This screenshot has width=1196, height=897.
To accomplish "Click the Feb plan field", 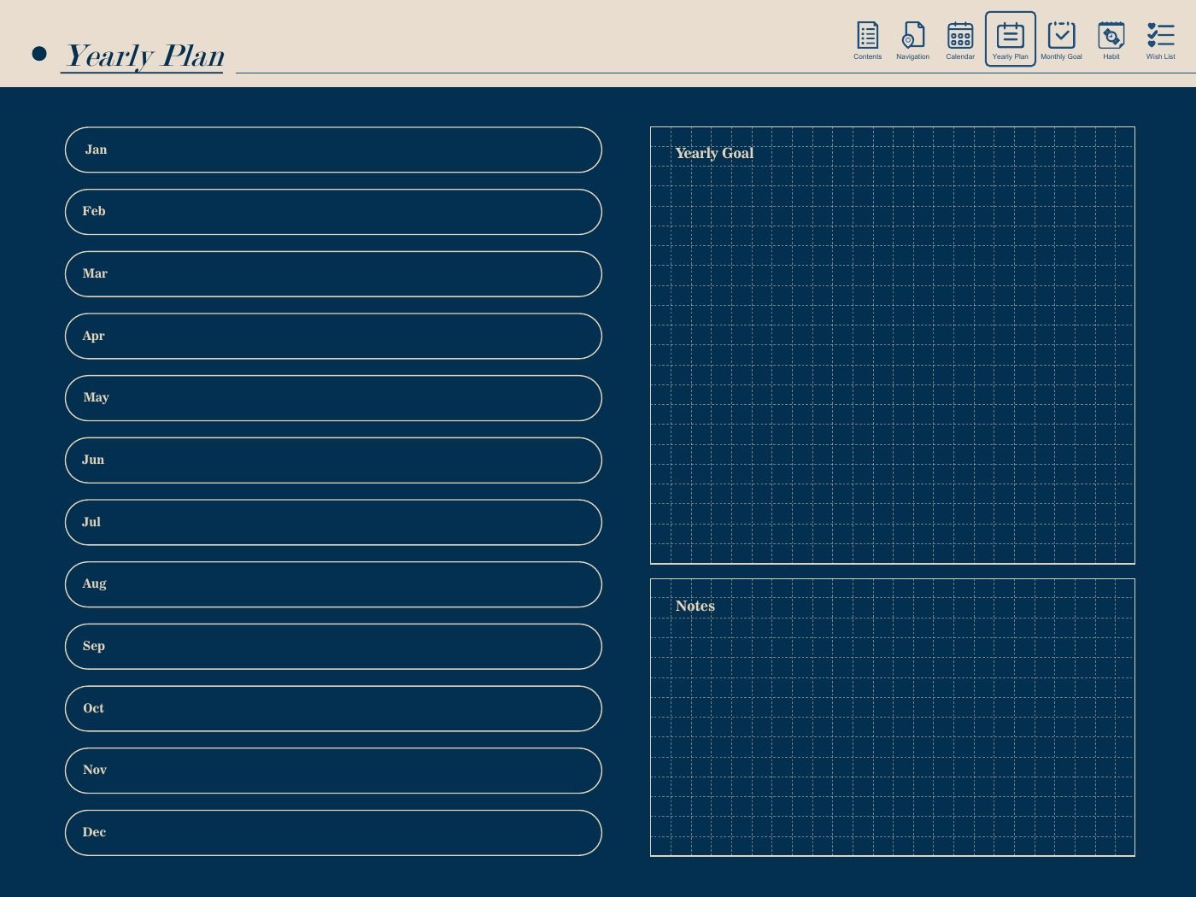I will [333, 212].
